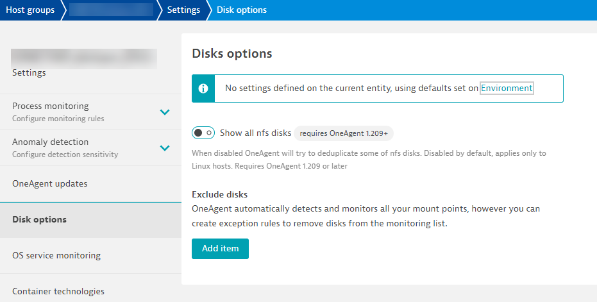Click the Disk options breadcrumb
The height and width of the screenshot is (302, 597).
[242, 10]
